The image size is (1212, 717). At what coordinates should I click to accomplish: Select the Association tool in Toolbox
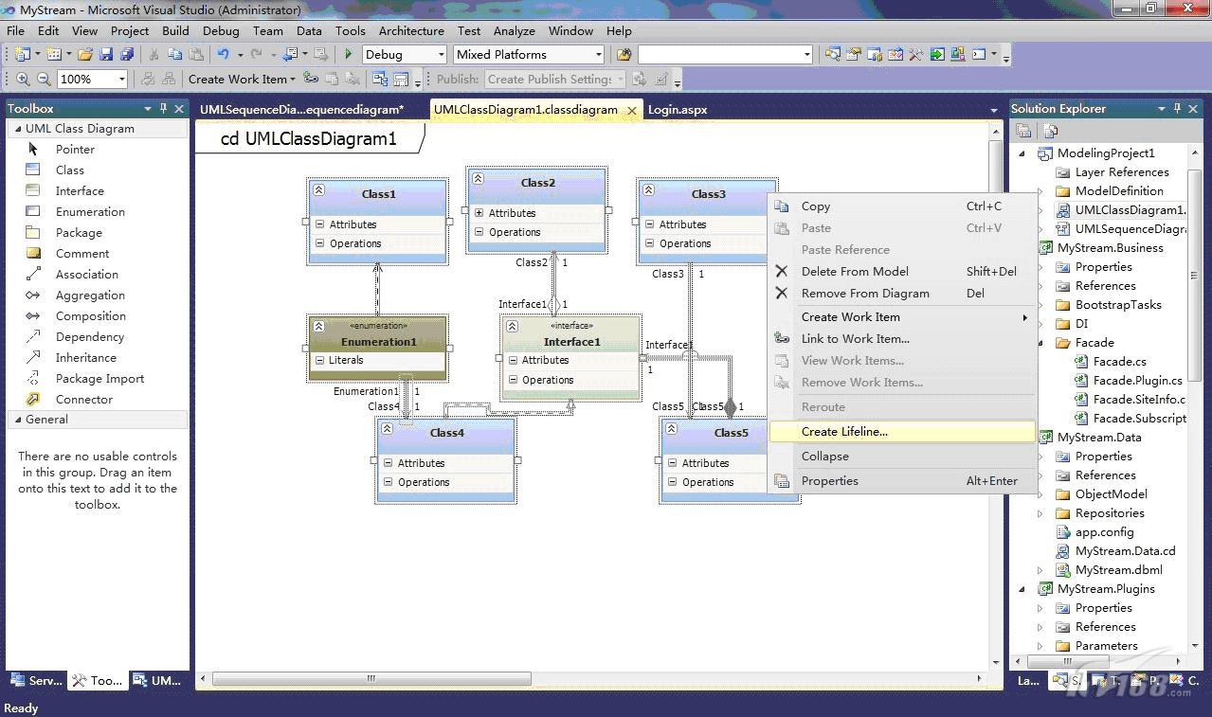[99, 275]
